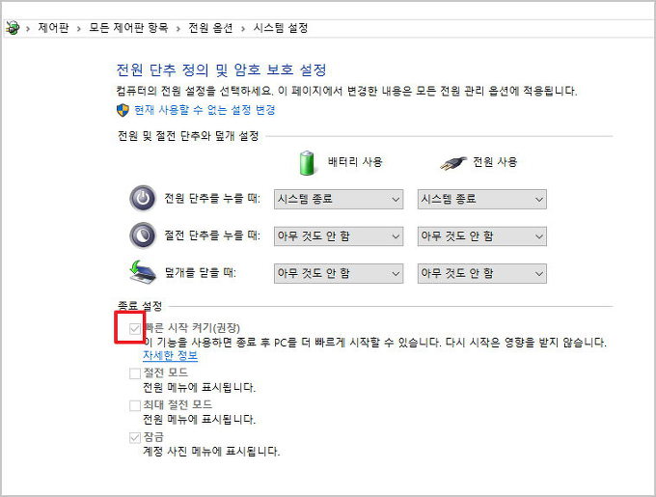Click the shield icon beside settings change link
The image size is (656, 497).
(x=123, y=110)
